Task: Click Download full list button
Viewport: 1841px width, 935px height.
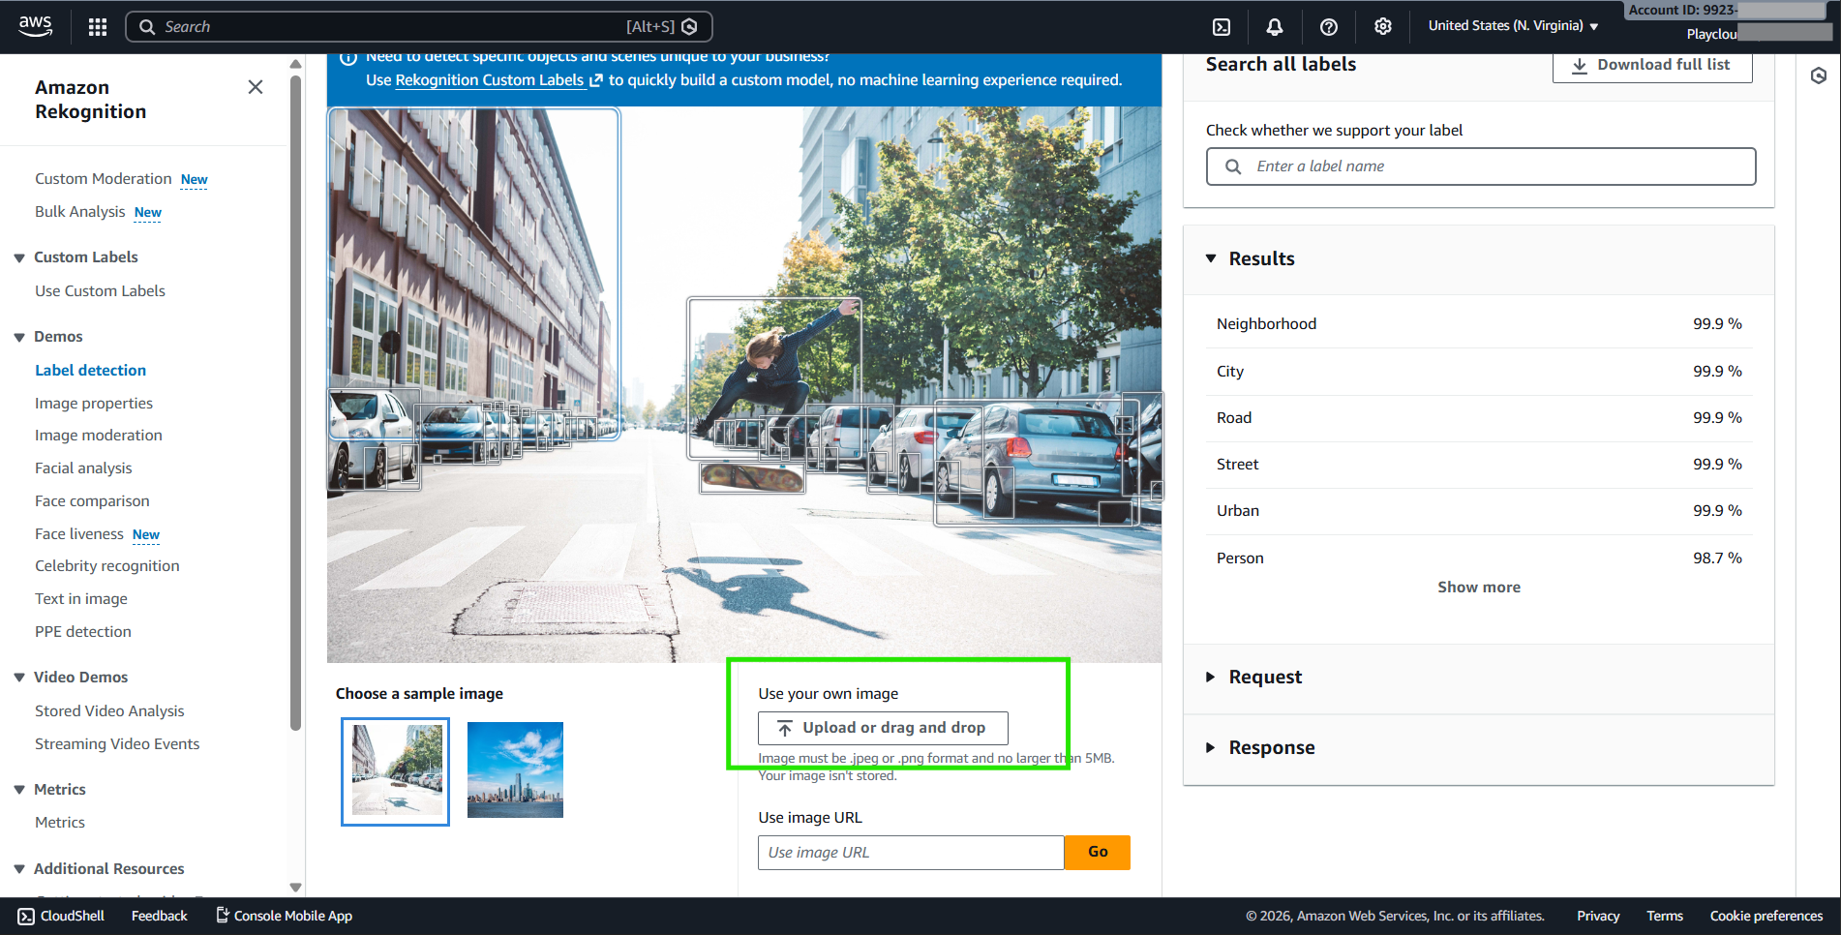Action: (x=1651, y=65)
